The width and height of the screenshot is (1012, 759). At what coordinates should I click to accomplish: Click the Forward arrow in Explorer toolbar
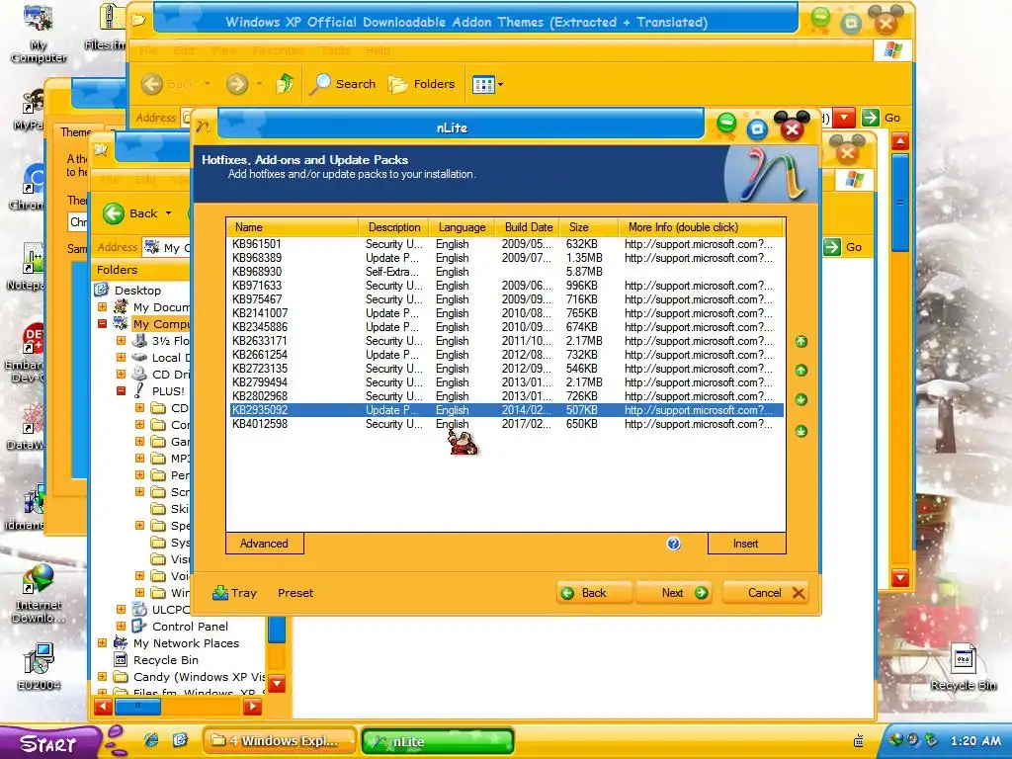click(237, 84)
